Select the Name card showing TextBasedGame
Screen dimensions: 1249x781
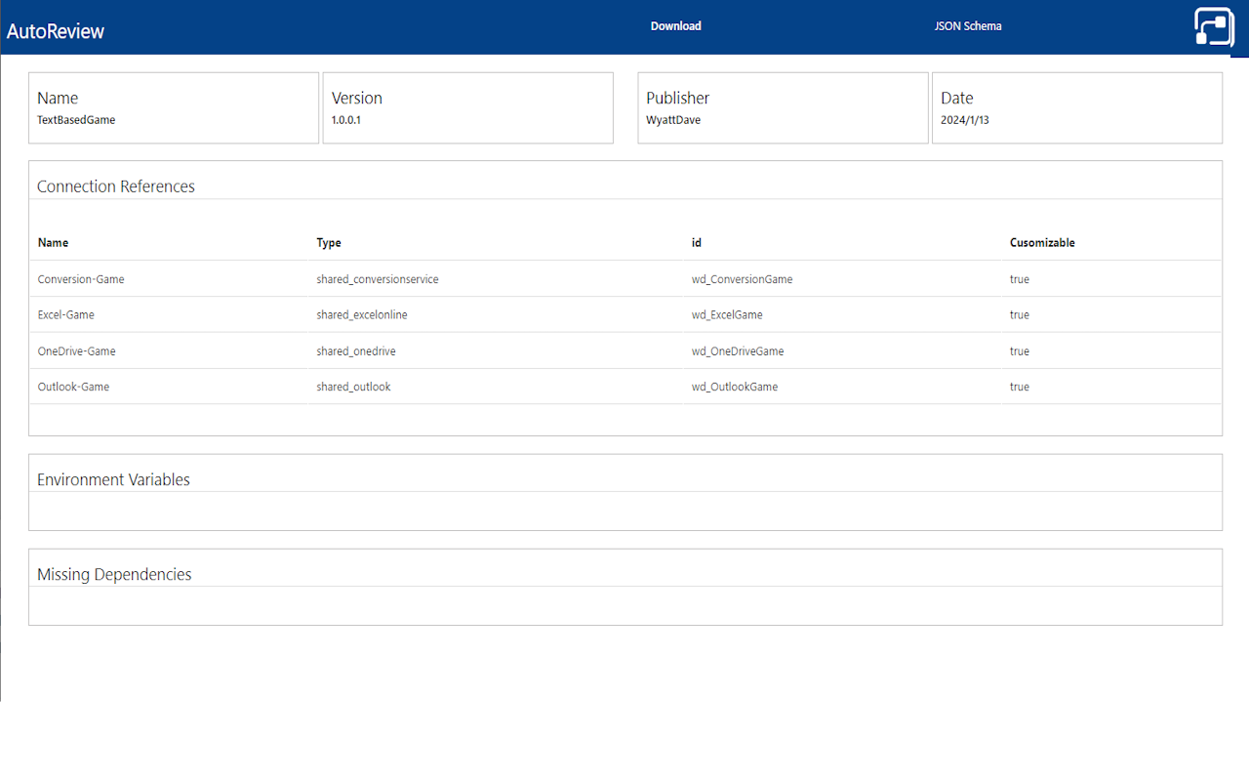pos(174,107)
